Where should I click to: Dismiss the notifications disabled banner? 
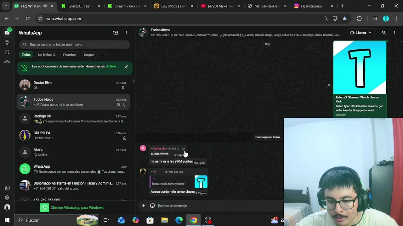(x=126, y=67)
